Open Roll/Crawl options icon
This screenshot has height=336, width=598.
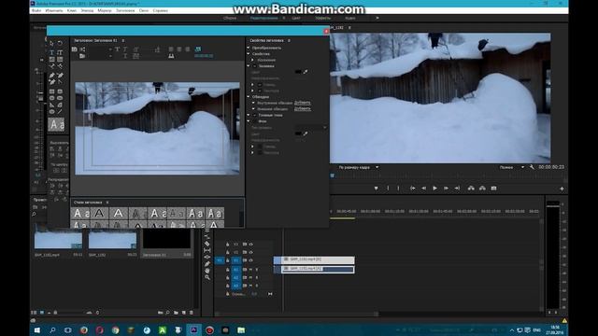(x=82, y=49)
